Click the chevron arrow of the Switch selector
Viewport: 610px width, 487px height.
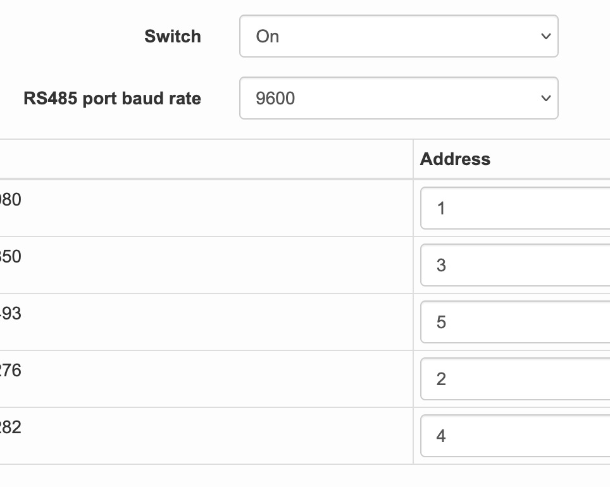[546, 37]
